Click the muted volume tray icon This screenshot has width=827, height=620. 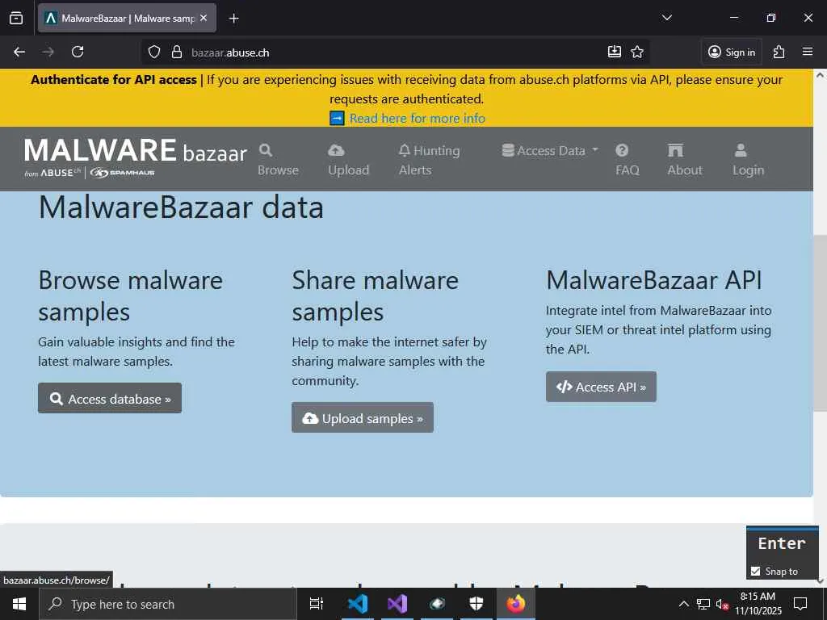(722, 604)
